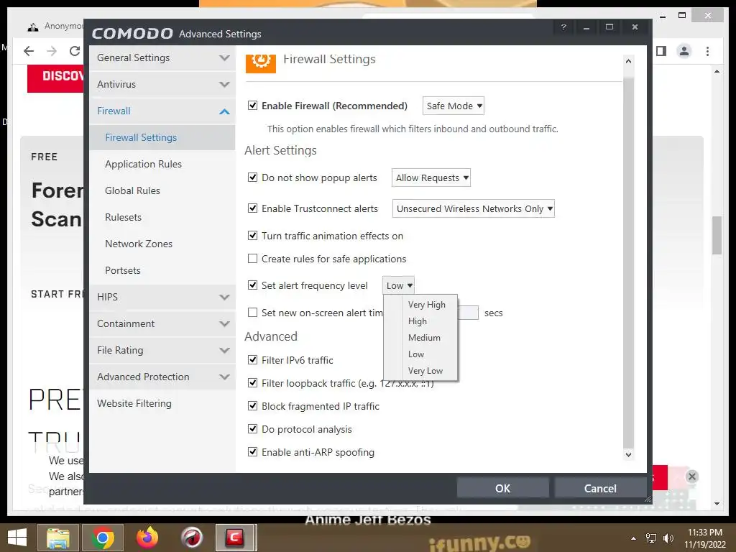The width and height of the screenshot is (736, 552).
Task: Open the Comodo help question mark icon
Action: (563, 27)
